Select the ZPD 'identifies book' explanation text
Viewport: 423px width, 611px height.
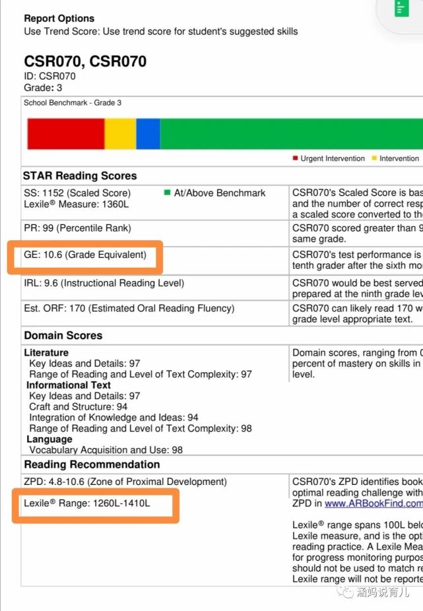tap(358, 492)
